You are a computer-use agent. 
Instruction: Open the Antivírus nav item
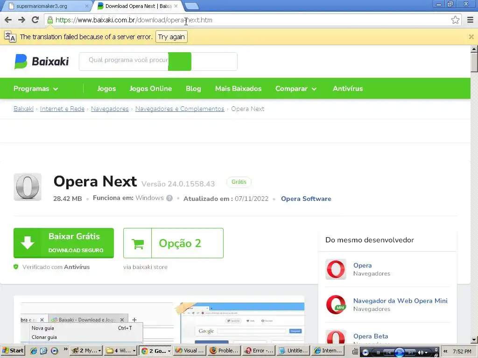coord(347,89)
